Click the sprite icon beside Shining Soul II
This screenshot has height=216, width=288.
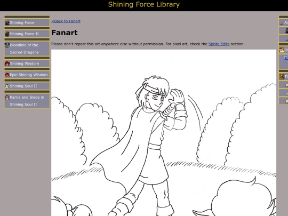coord(7,86)
